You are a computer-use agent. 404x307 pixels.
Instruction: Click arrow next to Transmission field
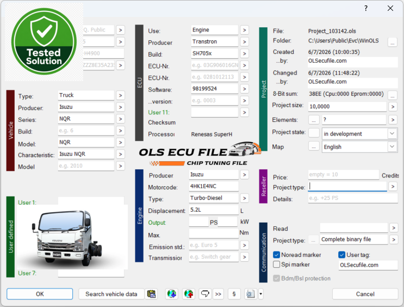(244, 257)
